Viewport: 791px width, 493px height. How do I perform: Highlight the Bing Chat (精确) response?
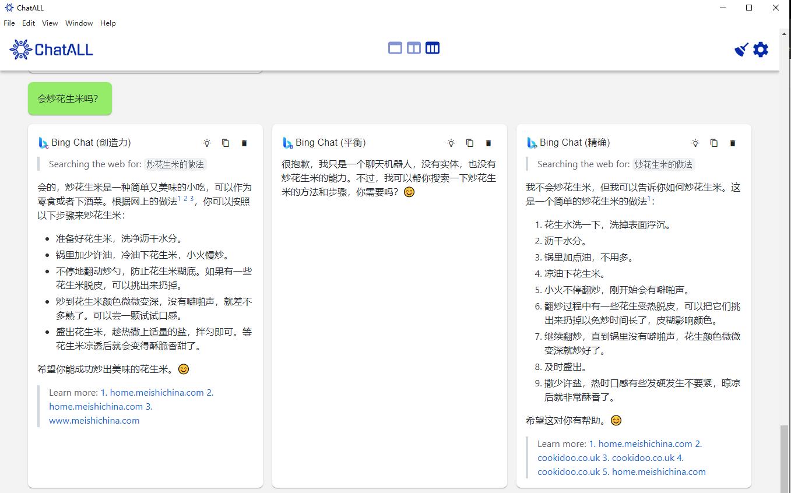pyautogui.click(x=695, y=143)
